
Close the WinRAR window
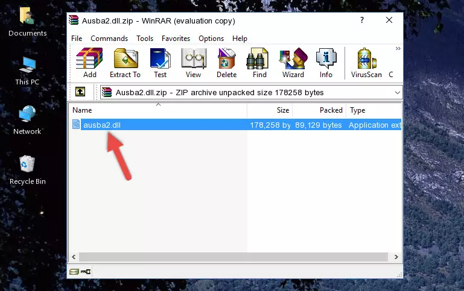coord(389,20)
